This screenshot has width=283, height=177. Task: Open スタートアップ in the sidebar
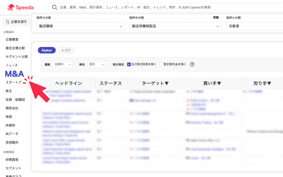tap(14, 82)
